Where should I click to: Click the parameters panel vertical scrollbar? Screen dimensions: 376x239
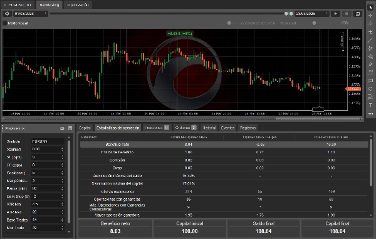coord(69,181)
